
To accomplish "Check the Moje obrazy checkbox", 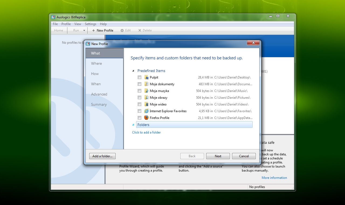I will click(139, 98).
